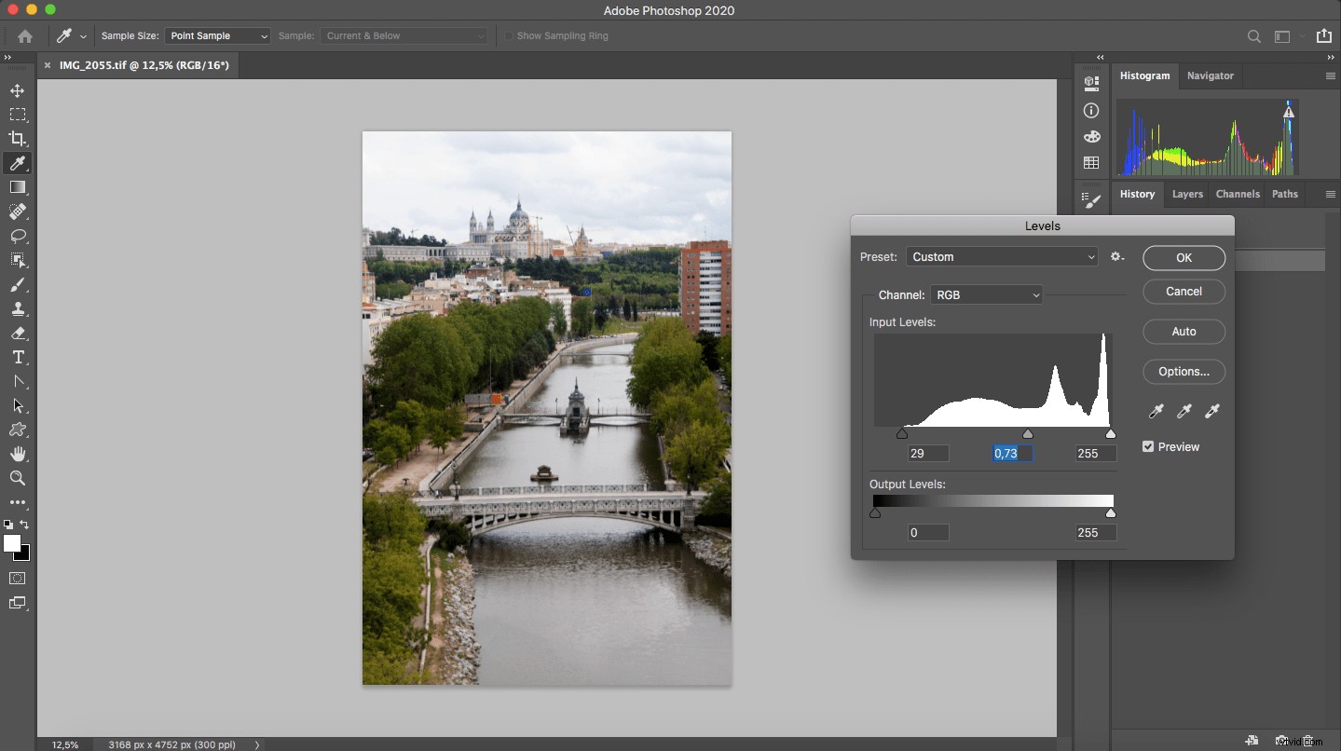The height and width of the screenshot is (751, 1341).
Task: Open the Sample Size dropdown
Action: pyautogui.click(x=217, y=36)
